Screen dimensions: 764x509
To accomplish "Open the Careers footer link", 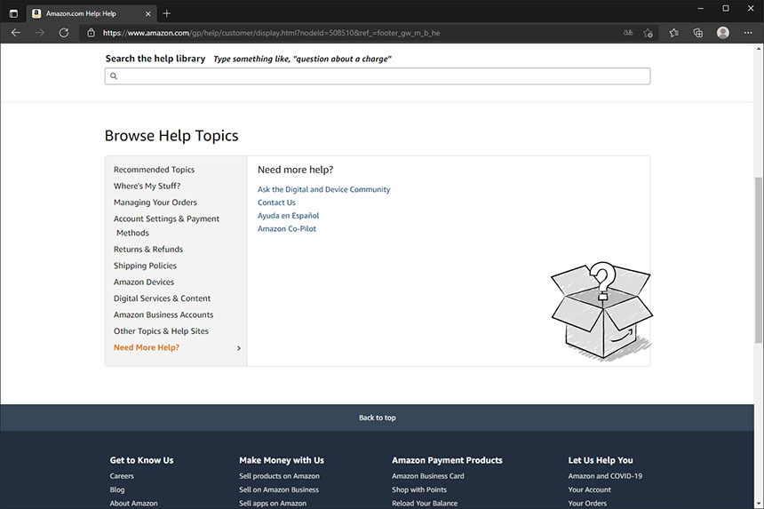I will pos(122,476).
